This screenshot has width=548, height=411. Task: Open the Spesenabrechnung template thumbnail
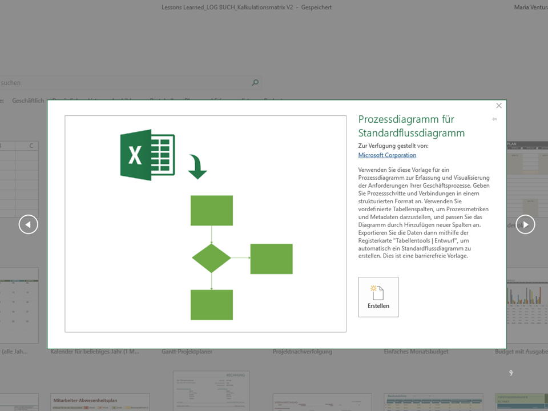[x=322, y=402]
